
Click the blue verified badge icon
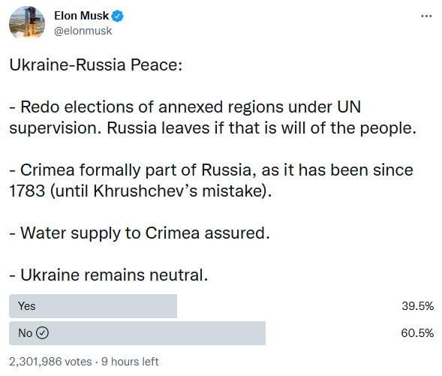point(117,16)
